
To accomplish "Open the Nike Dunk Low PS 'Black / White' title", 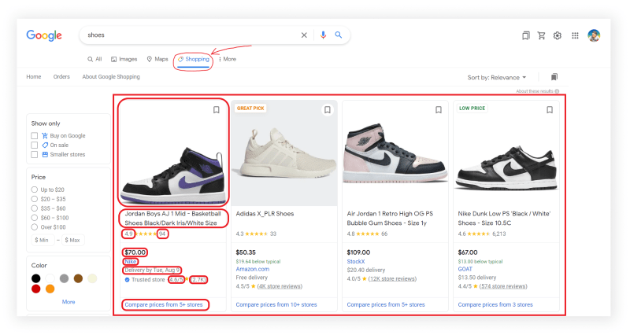I will pos(504,219).
